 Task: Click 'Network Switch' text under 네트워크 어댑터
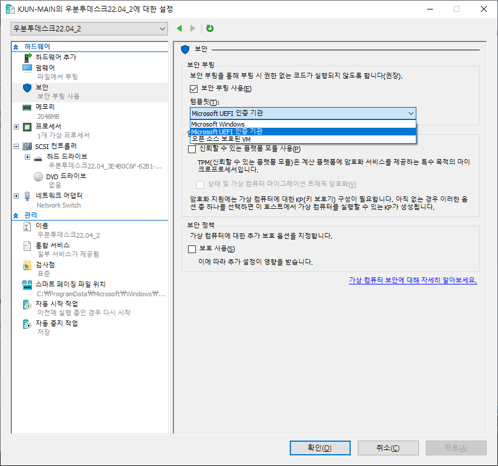coord(59,206)
